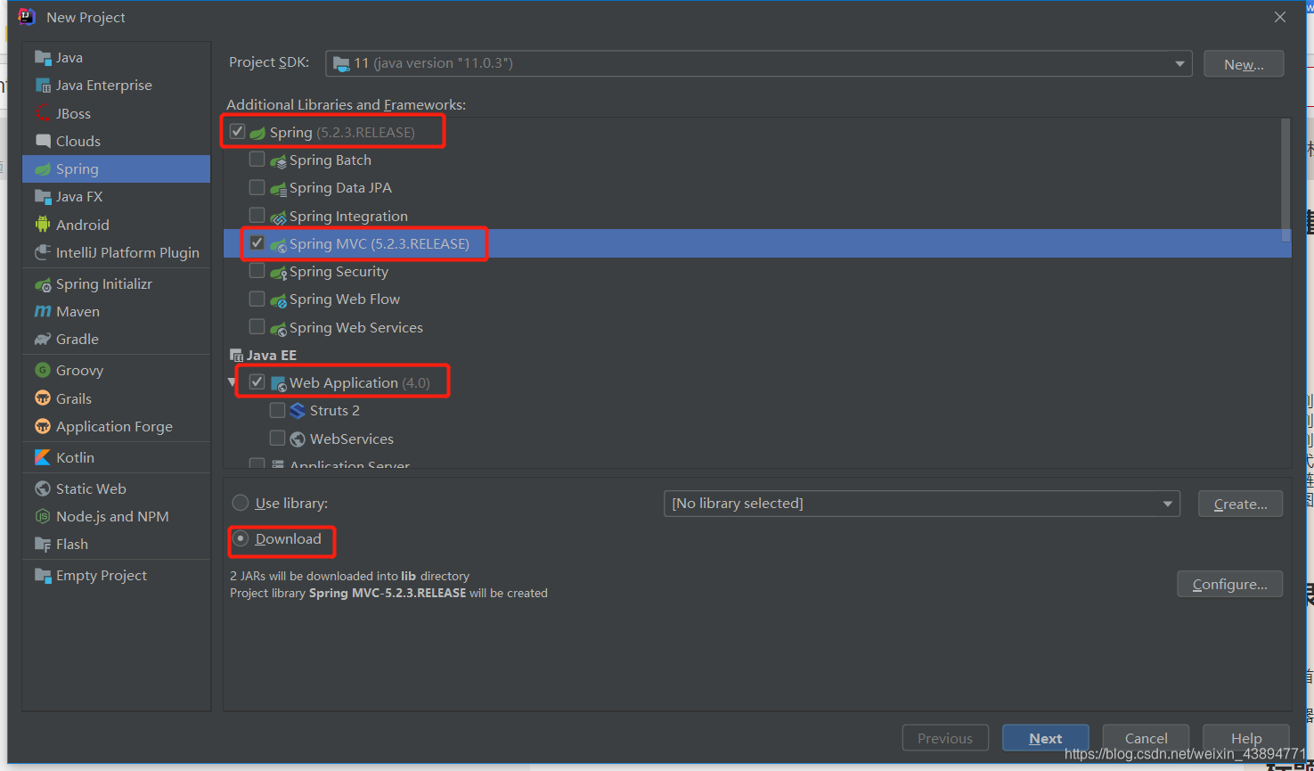Image resolution: width=1314 pixels, height=771 pixels.
Task: Select the Spring Initializr icon
Action: [43, 284]
